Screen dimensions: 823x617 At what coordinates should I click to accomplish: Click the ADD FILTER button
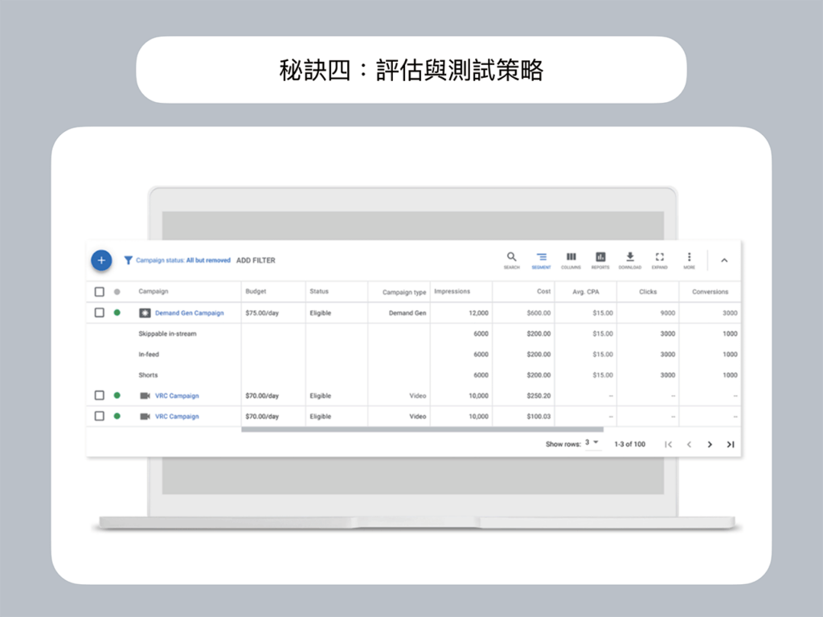point(256,260)
